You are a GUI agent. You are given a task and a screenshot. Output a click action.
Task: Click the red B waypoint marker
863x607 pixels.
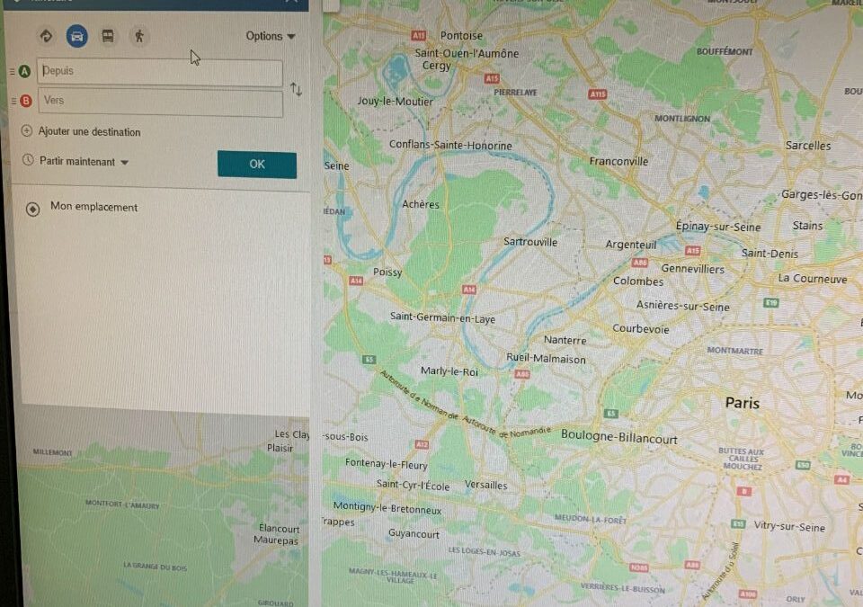[26, 101]
